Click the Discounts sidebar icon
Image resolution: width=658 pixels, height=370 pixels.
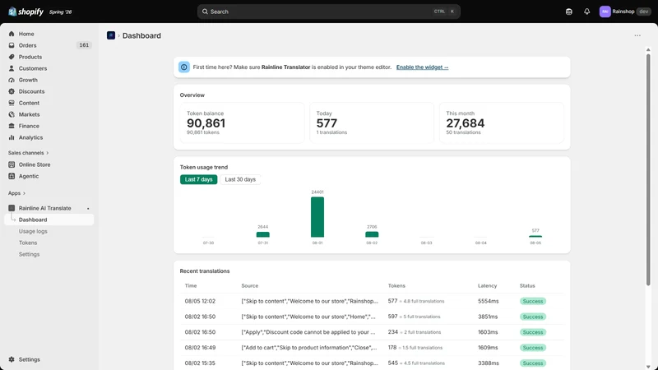coord(12,91)
